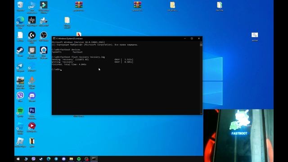Viewport: 288px width, 162px height.
Task: Open Spotify from the taskbar
Action: 79,159
